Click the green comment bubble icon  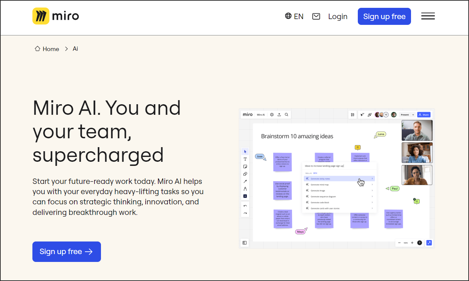click(x=416, y=201)
